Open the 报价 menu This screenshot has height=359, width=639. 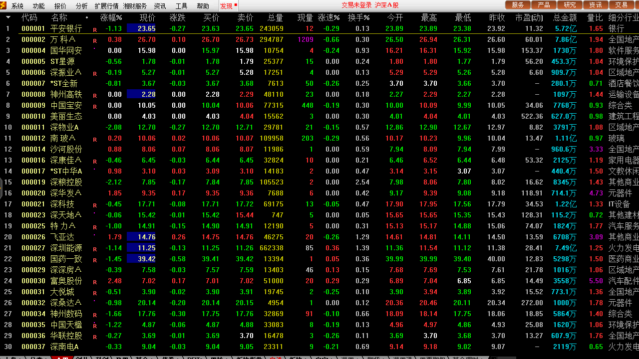60,6
